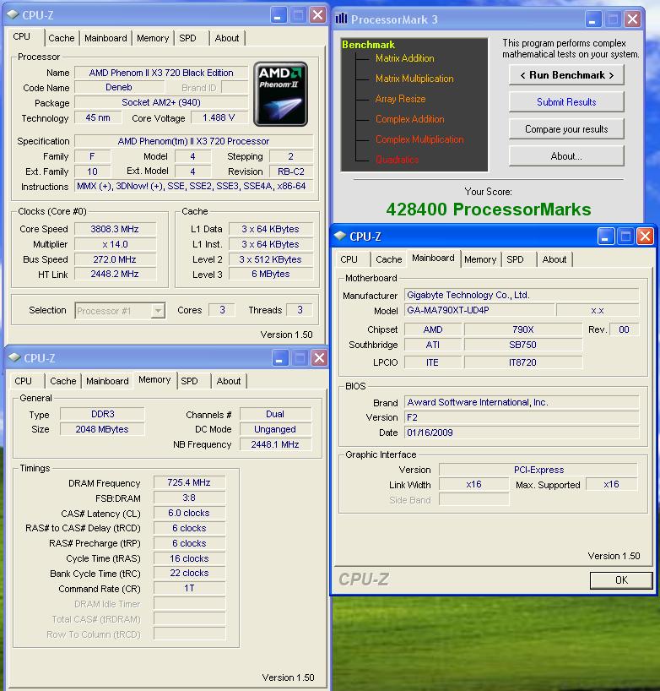The width and height of the screenshot is (660, 691).
Task: Click the Manufacturer field Gigabyte Technology
Action: 522,295
